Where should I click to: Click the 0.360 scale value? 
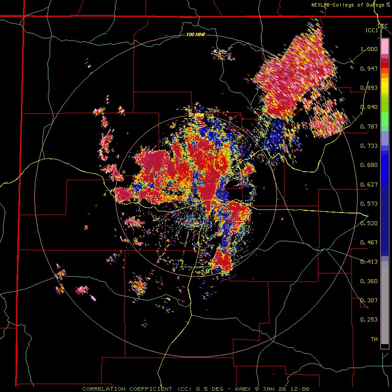click(x=369, y=281)
